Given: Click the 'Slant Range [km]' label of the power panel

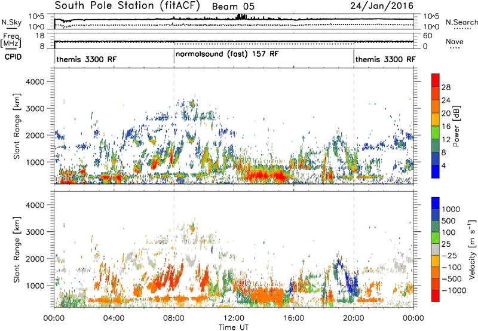Looking at the screenshot, I should [x=17, y=126].
